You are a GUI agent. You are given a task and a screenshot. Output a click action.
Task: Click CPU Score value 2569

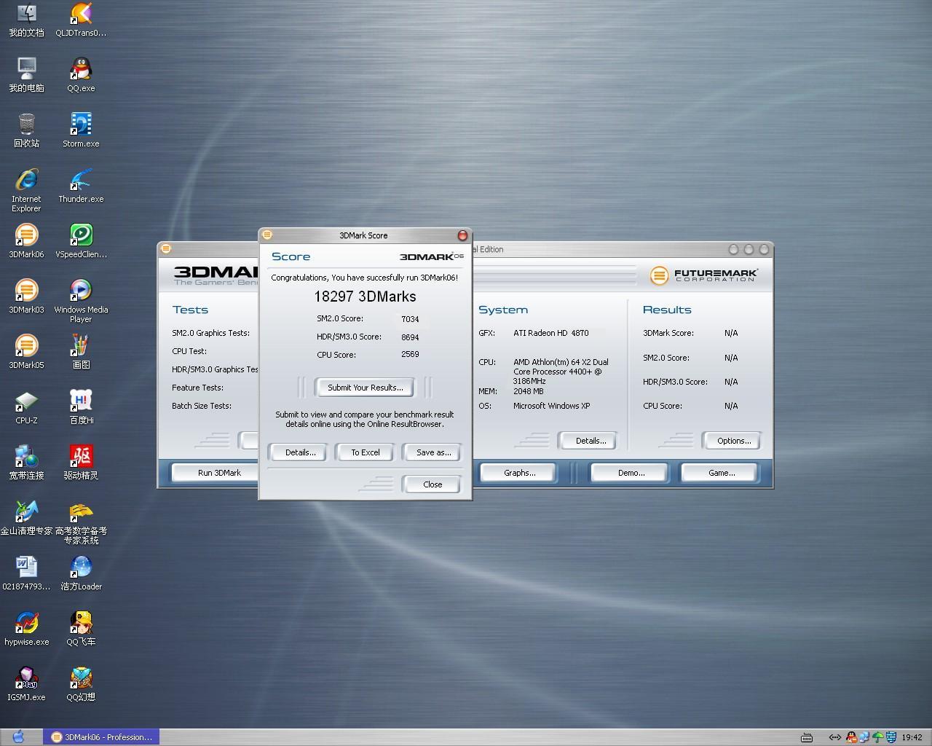coord(410,354)
